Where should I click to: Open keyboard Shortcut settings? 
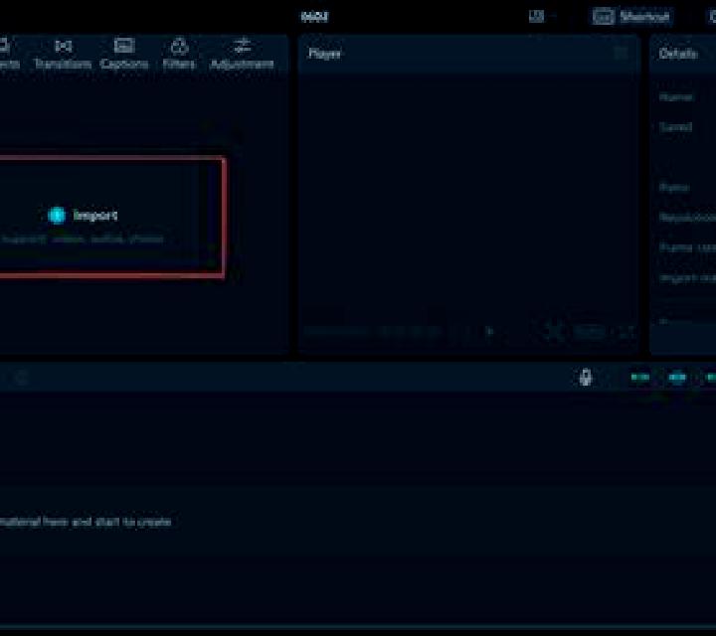click(632, 17)
